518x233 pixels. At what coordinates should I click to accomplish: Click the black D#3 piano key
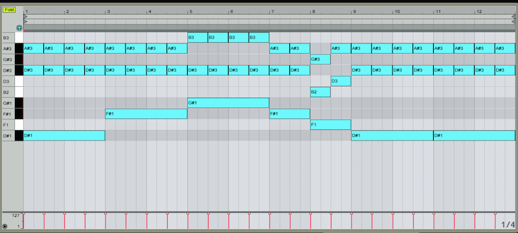click(19, 71)
